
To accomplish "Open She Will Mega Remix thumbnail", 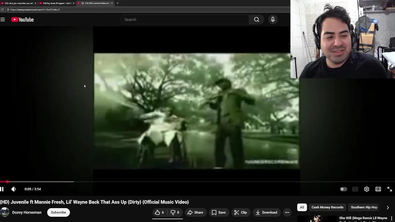I will [x=317, y=219].
